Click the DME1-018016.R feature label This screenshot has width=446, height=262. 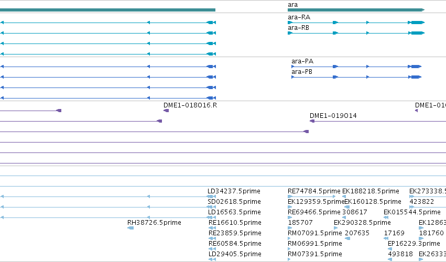[x=190, y=105]
